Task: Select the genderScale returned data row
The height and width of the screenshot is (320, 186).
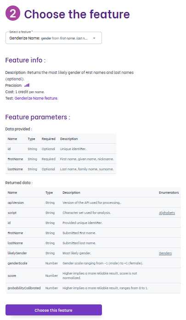Action: (93, 263)
